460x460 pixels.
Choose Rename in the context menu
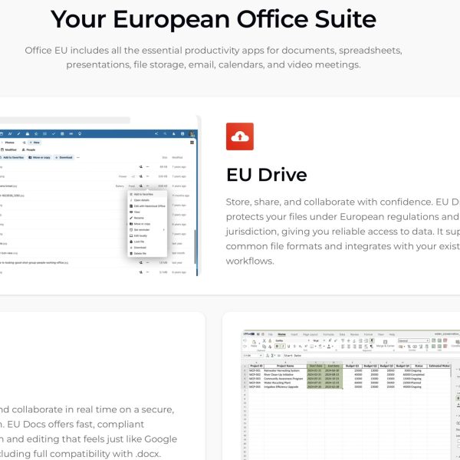(147, 218)
